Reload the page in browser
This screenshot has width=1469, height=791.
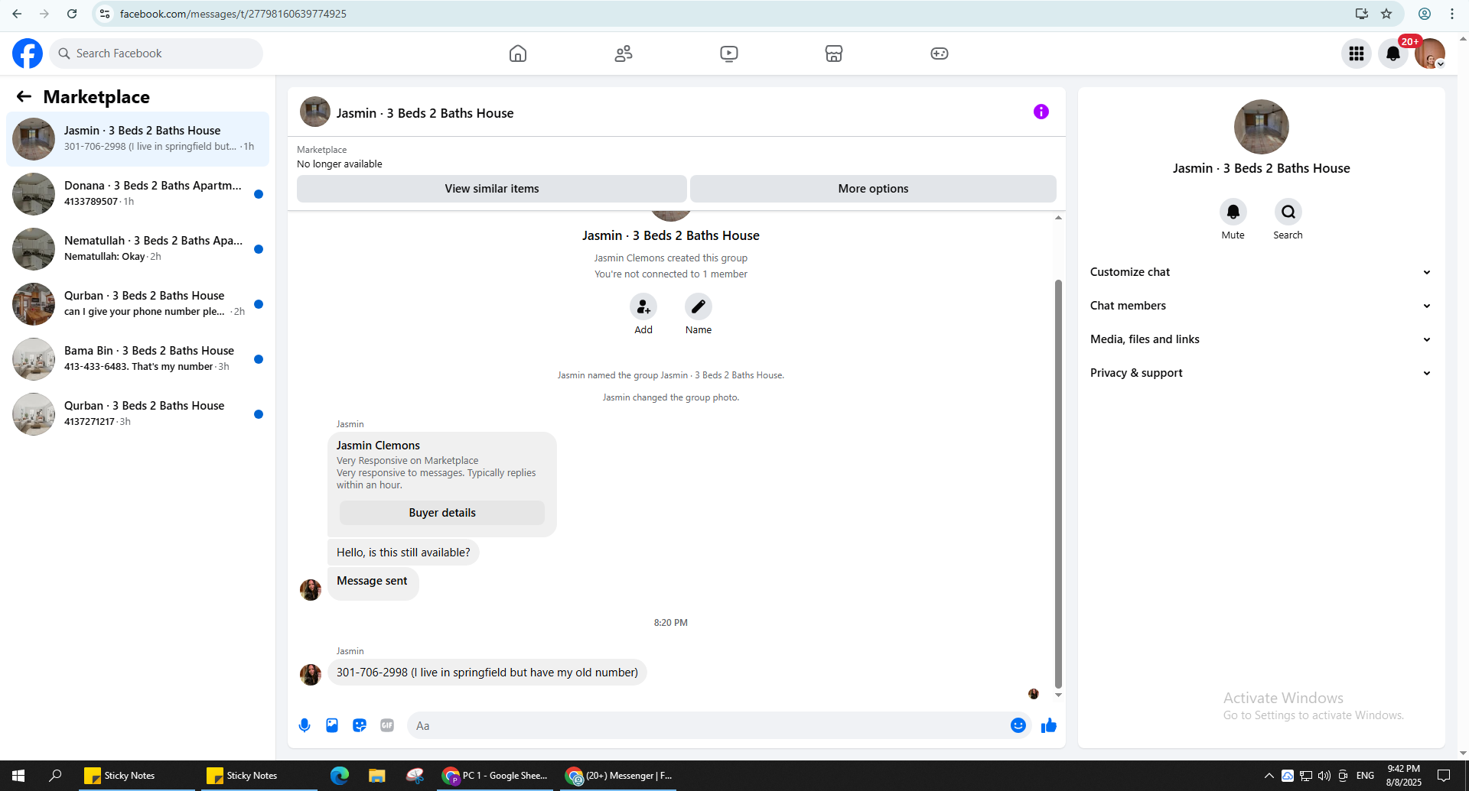[72, 14]
